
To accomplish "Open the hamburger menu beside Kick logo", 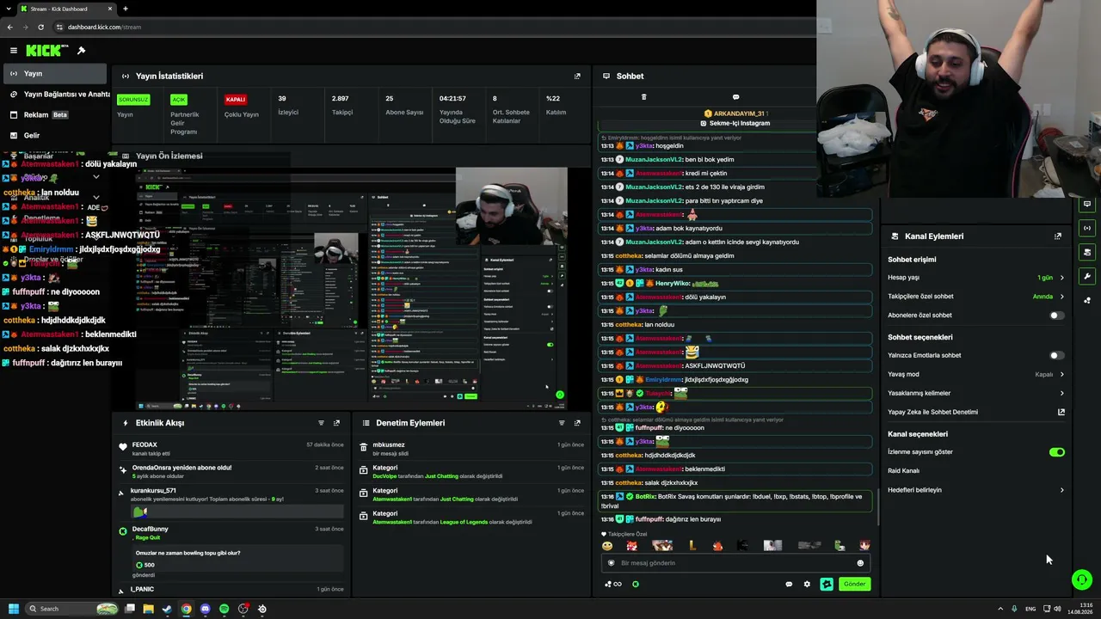I will [x=14, y=51].
